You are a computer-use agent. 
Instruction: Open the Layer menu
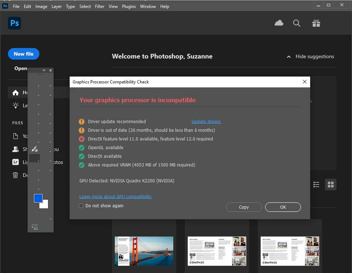[x=57, y=6]
